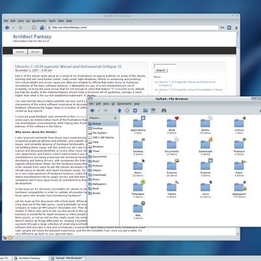
Task: Select the Templates folder icon
Action: pyautogui.click(x=138, y=187)
